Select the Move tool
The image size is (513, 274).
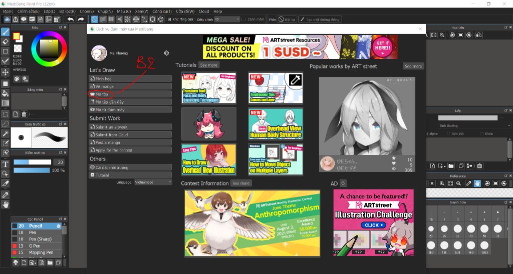pyautogui.click(x=5, y=72)
